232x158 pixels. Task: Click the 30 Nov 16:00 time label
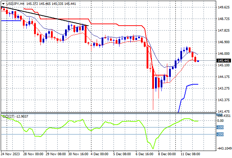point(78,154)
